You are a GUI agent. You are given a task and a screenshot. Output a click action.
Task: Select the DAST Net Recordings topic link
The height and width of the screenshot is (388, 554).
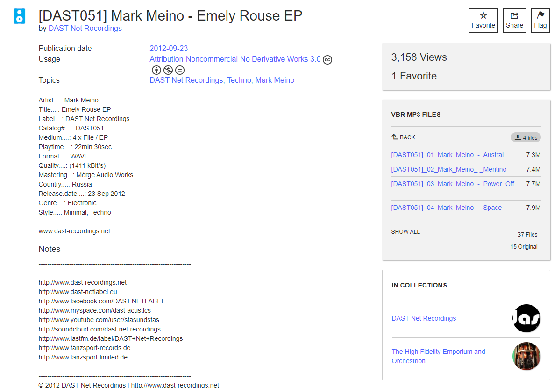point(186,80)
